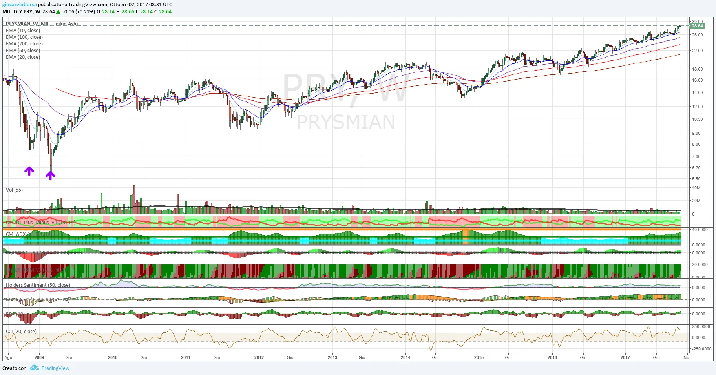716x375 pixels.
Task: Select the EMA (100, close) legend entry
Action: (24, 37)
